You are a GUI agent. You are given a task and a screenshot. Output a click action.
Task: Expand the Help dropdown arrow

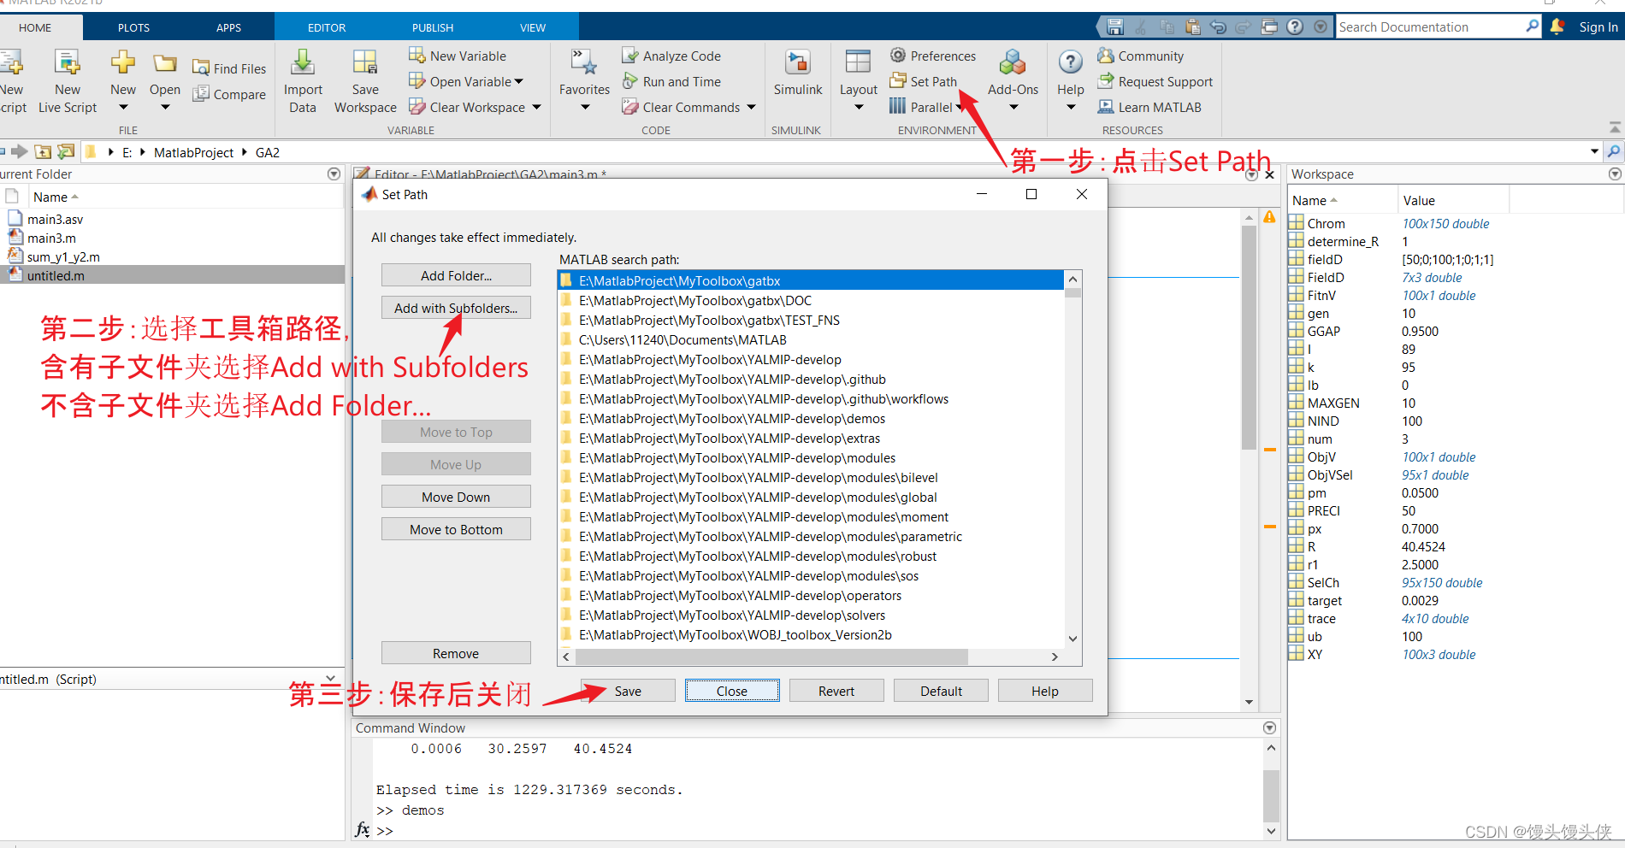point(1071,108)
